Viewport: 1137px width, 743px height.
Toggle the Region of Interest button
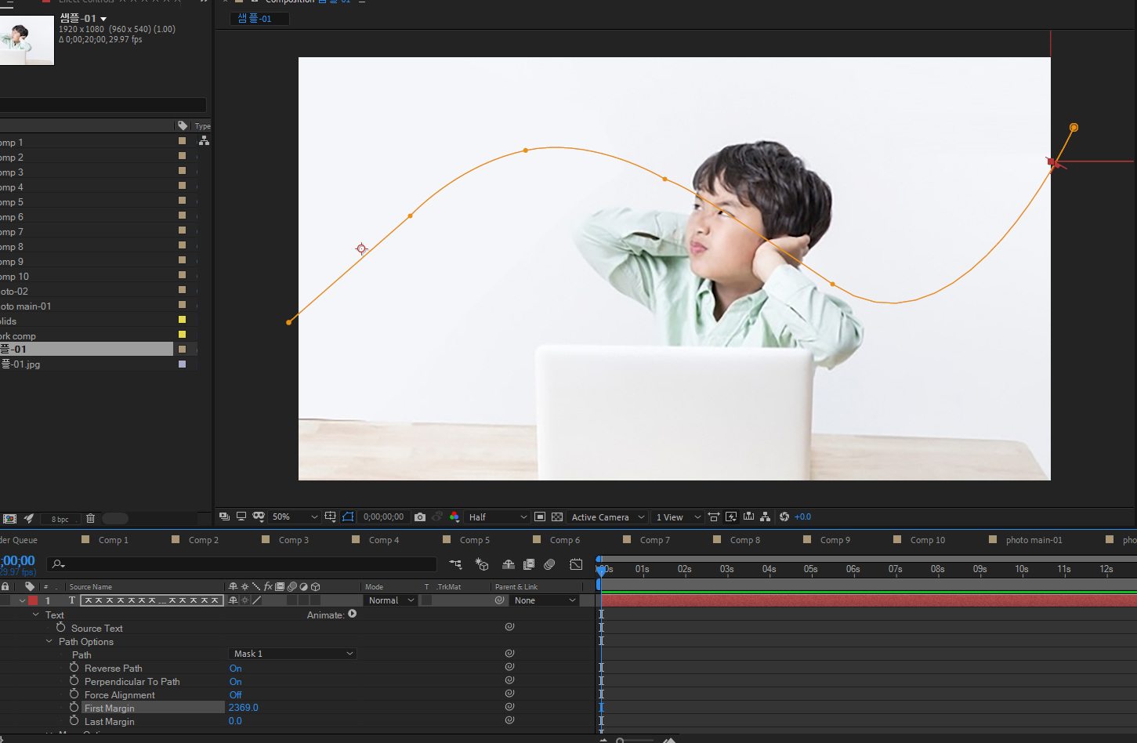pos(540,517)
